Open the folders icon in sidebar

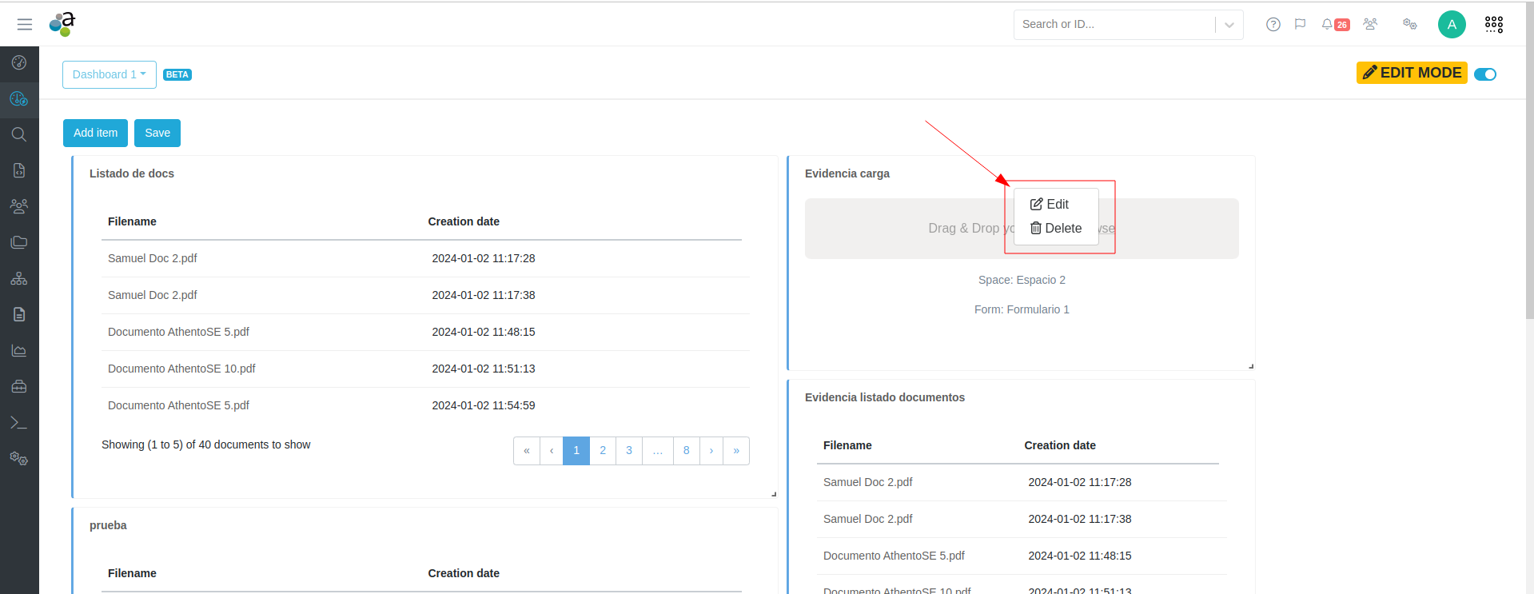19,242
